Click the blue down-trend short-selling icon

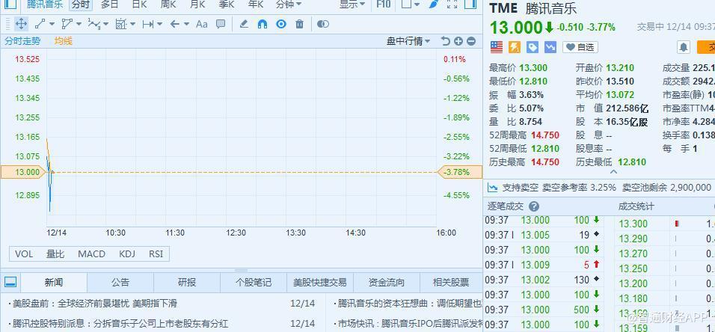[x=550, y=47]
